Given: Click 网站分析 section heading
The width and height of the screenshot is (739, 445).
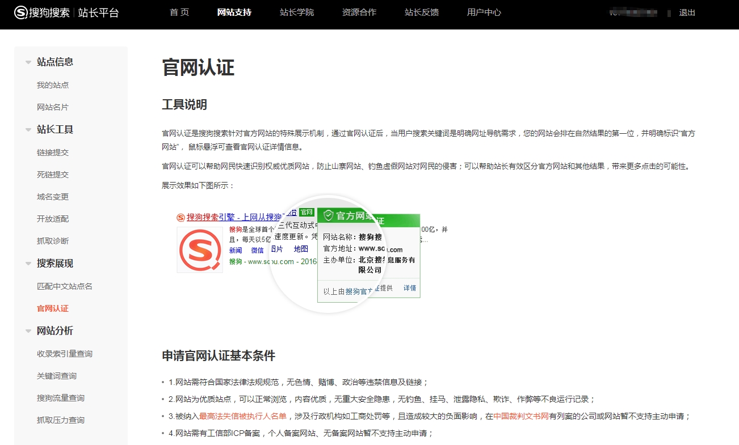Looking at the screenshot, I should coord(55,330).
